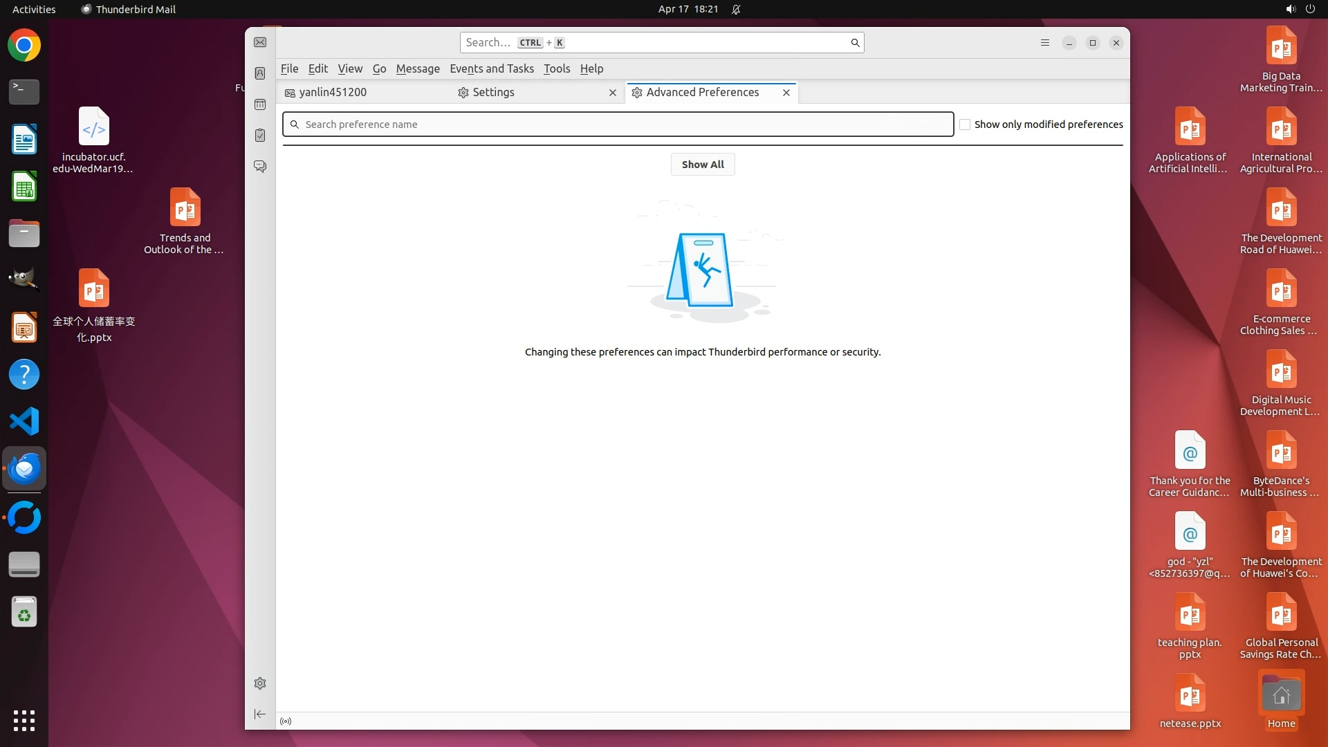Click the Show All button
Image resolution: width=1328 pixels, height=747 pixels.
pyautogui.click(x=702, y=165)
